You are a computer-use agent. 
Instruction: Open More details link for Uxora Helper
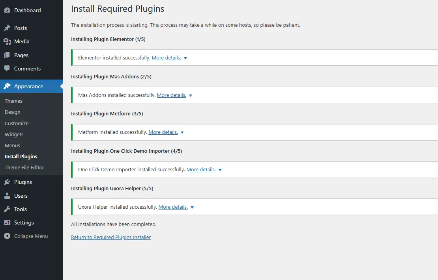[173, 207]
